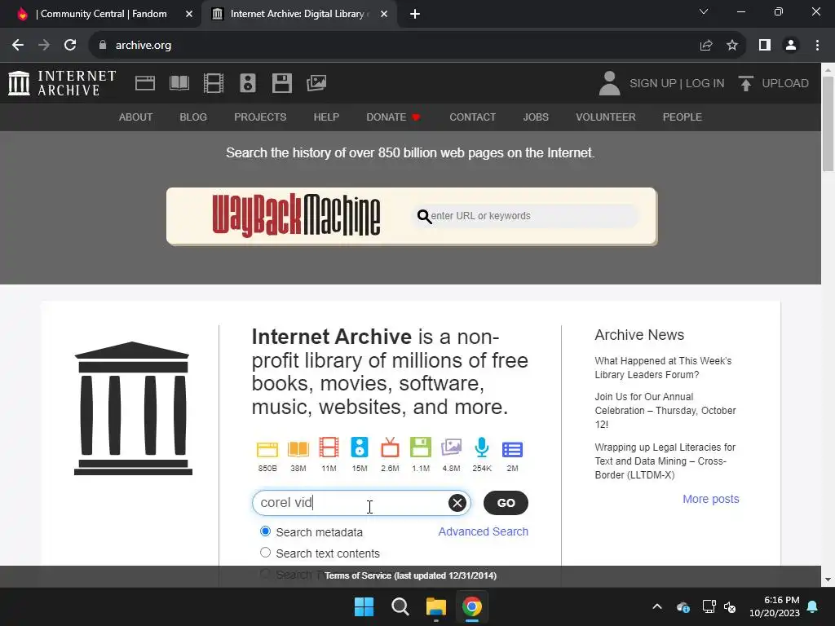Open the CONTACT menu item

tap(472, 117)
